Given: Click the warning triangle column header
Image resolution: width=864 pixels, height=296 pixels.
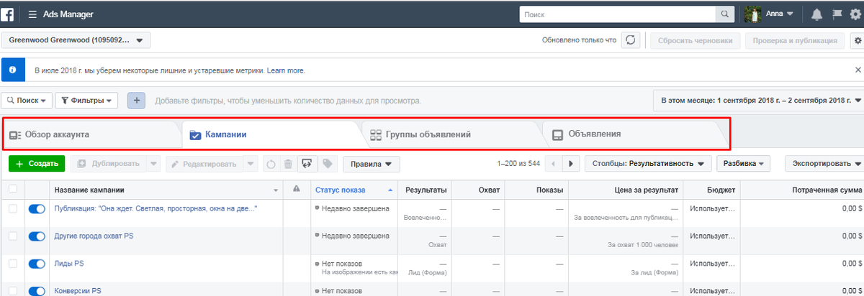Looking at the screenshot, I should pos(296,190).
